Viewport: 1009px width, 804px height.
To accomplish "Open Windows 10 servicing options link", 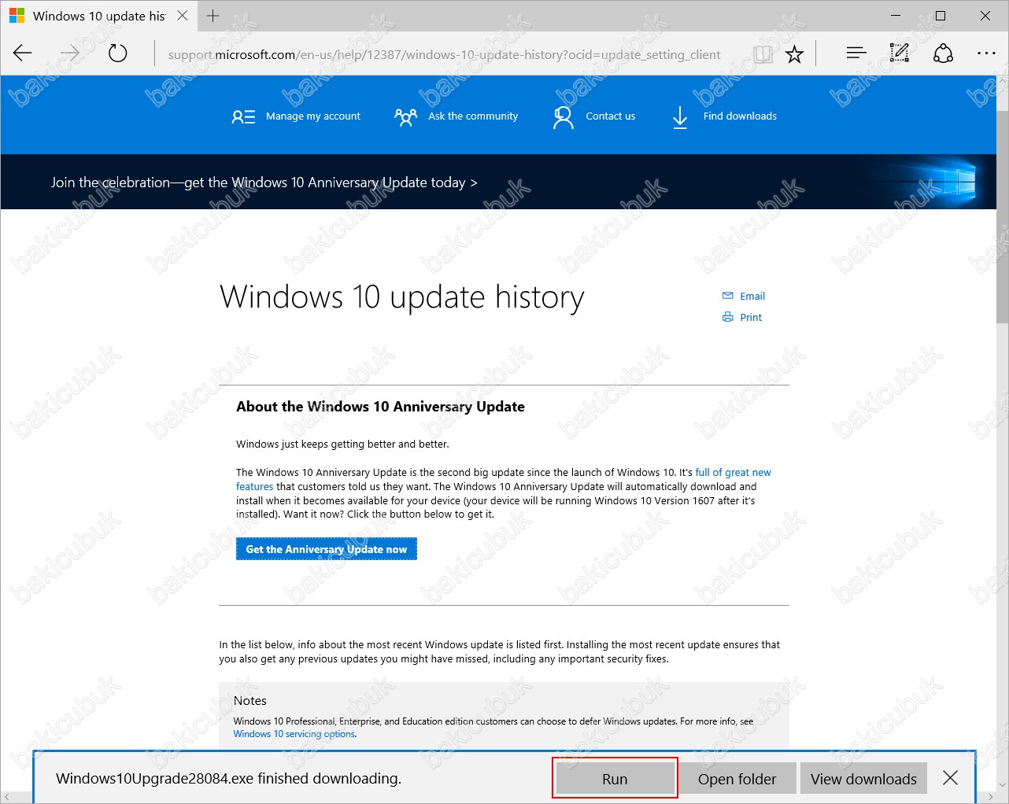I will tap(294, 734).
